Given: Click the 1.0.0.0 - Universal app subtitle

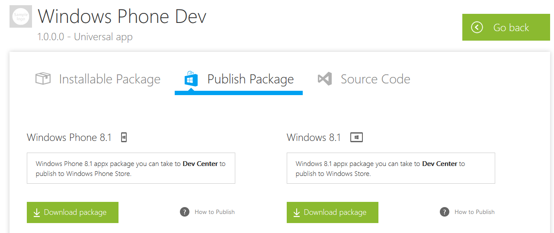Looking at the screenshot, I should click(85, 37).
